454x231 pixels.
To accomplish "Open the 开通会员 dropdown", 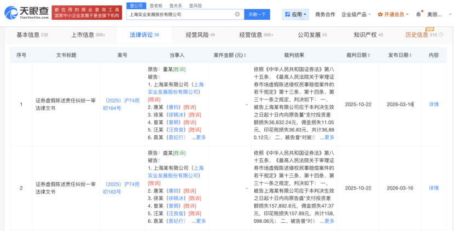I will 393,14.
